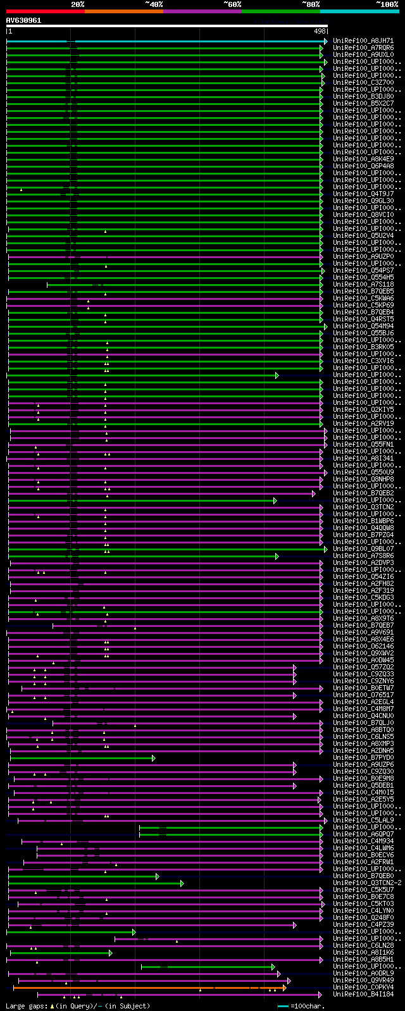
Task: Select hit label UniRef100_B1WBP6
Action: (363, 521)
